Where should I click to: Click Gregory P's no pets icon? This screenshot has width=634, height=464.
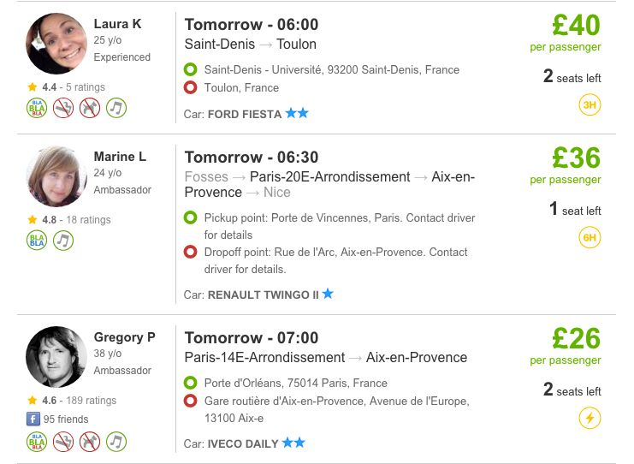click(x=90, y=442)
